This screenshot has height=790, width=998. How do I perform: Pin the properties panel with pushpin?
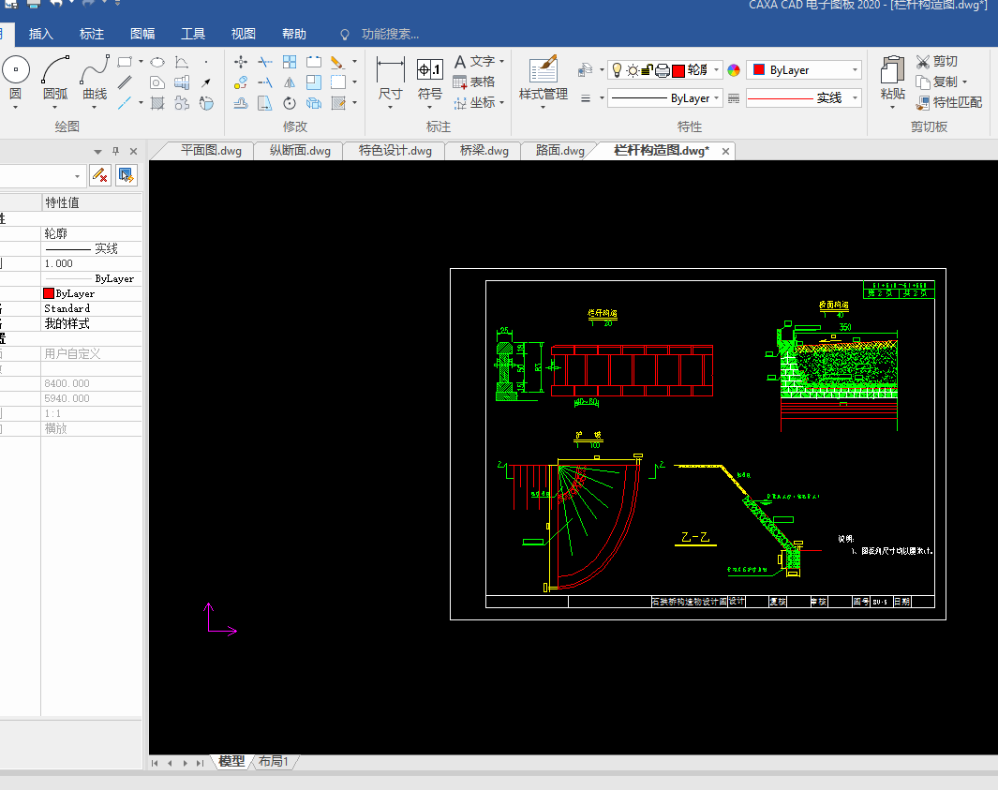pos(116,151)
